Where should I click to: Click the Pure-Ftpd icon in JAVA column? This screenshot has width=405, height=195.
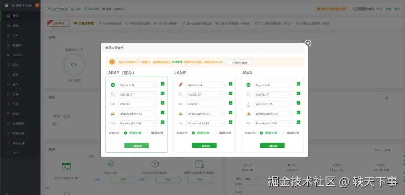tap(248, 123)
